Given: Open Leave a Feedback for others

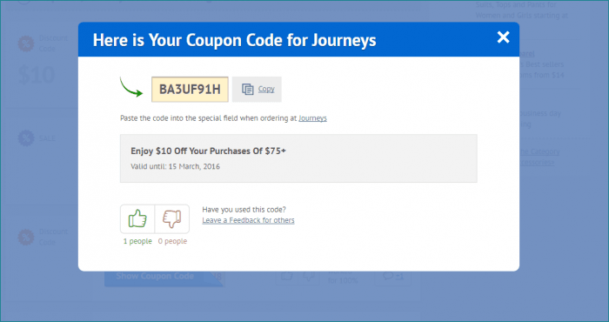Looking at the screenshot, I should click(248, 220).
